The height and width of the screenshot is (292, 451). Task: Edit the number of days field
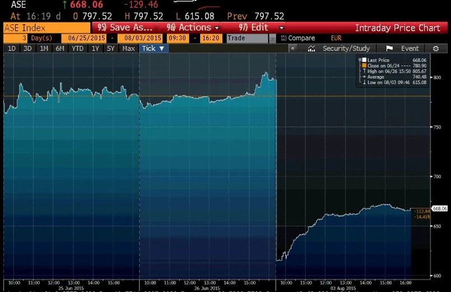coord(15,38)
